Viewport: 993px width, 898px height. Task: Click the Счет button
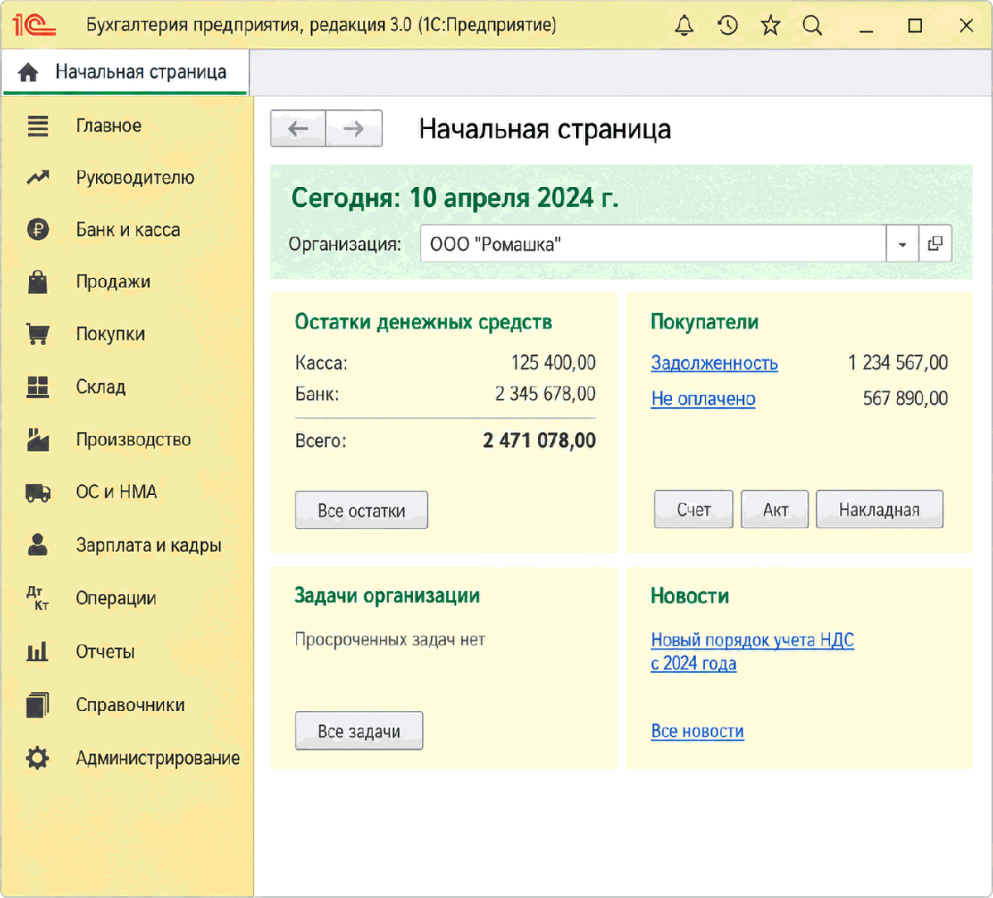pos(693,510)
